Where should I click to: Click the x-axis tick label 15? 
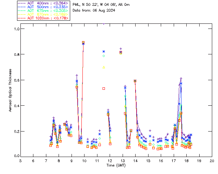[x=148, y=161]
